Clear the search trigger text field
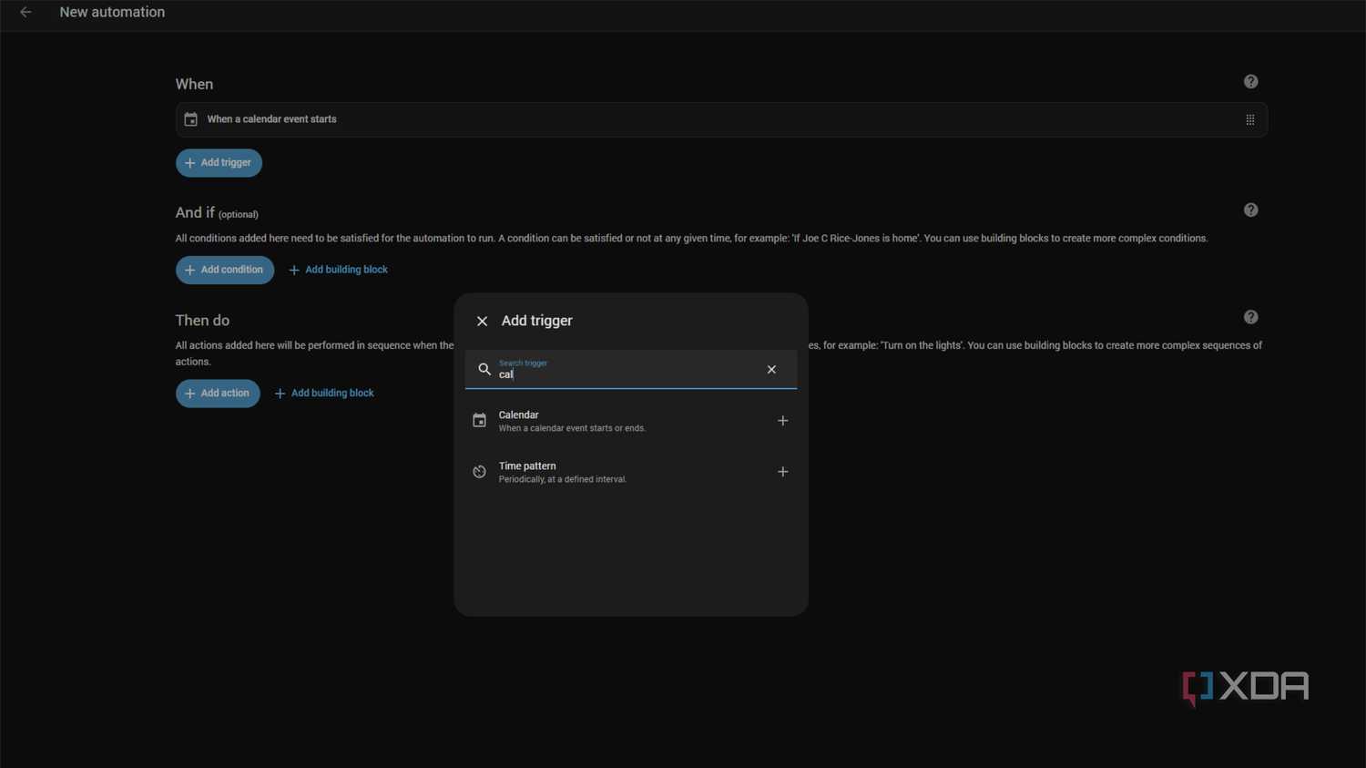1366x768 pixels. coord(771,369)
